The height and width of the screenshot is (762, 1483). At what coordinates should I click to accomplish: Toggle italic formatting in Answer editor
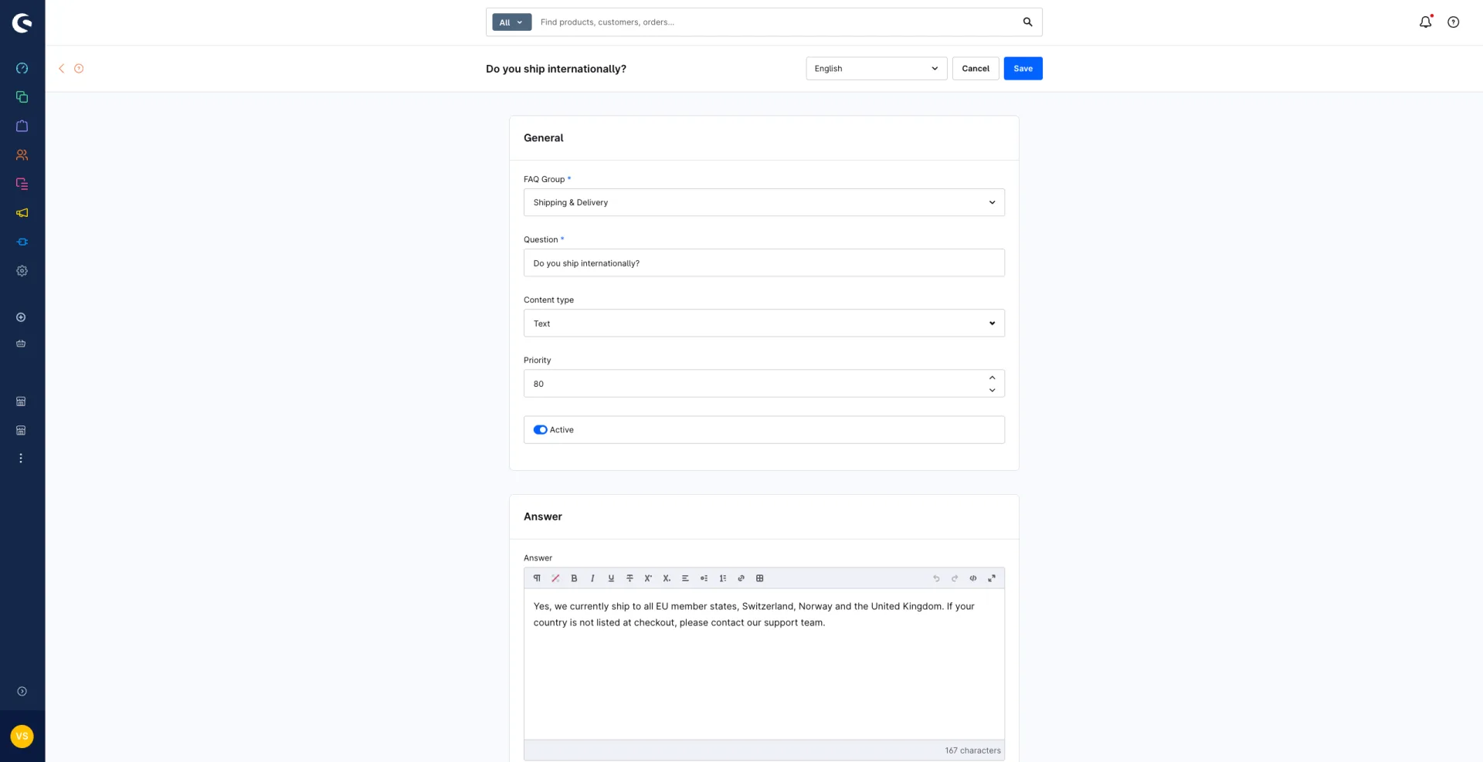(x=592, y=578)
